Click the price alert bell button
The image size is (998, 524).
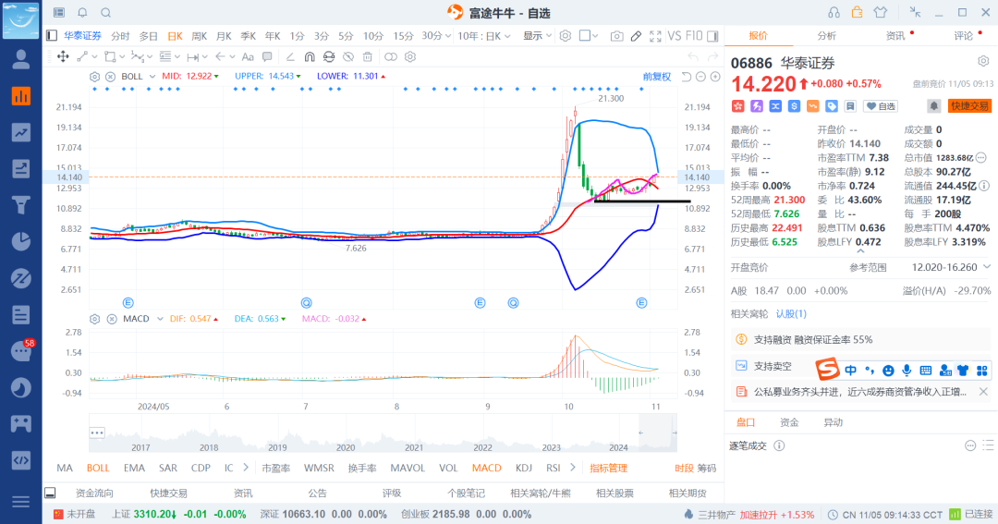pos(933,106)
